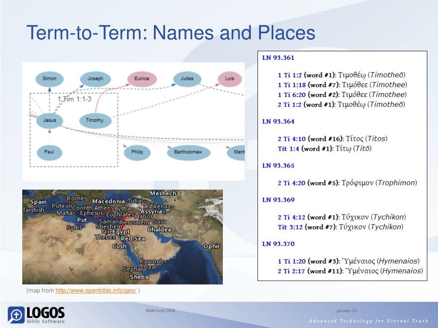Click the January 25 footer date
Screen dimensions: 438x328
(346, 311)
